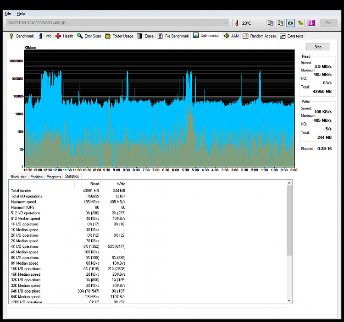Click the camera save screenshot icon
The image size is (344, 322).
coord(290,22)
